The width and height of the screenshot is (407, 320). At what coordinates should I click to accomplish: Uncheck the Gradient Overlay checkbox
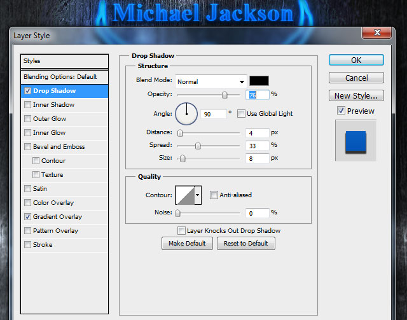pyautogui.click(x=27, y=217)
